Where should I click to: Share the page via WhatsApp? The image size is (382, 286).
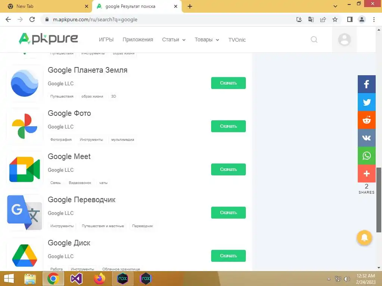coord(366,156)
